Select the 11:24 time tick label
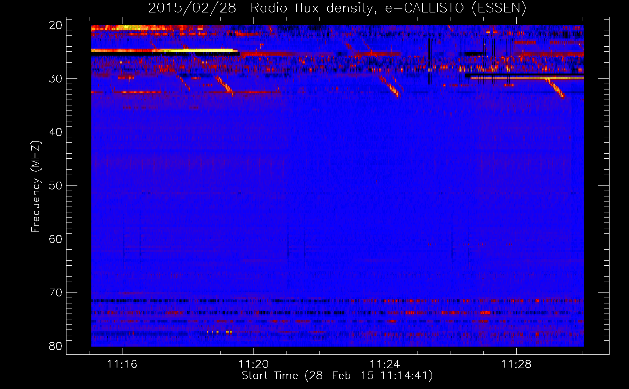Image resolution: width=629 pixels, height=389 pixels. (x=385, y=364)
